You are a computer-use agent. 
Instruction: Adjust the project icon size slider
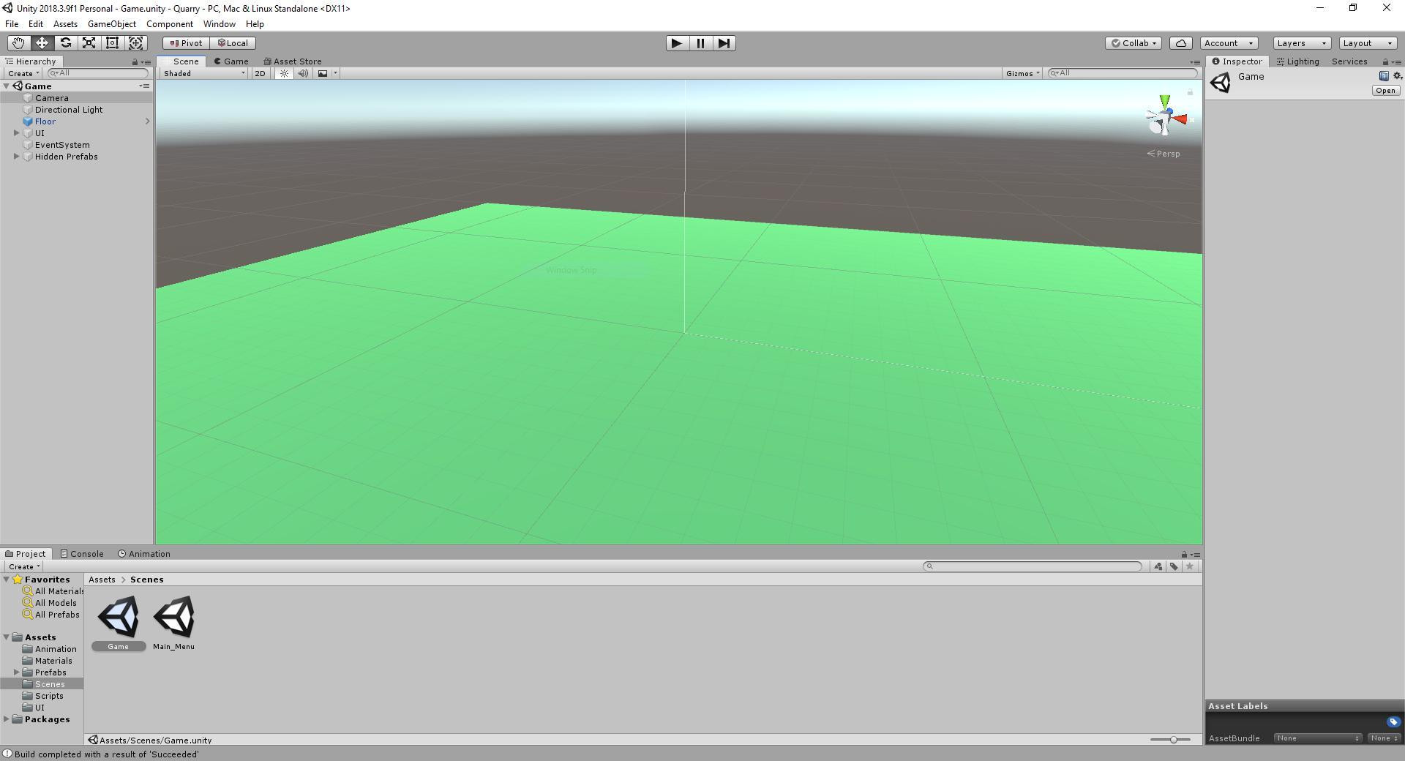click(x=1172, y=740)
